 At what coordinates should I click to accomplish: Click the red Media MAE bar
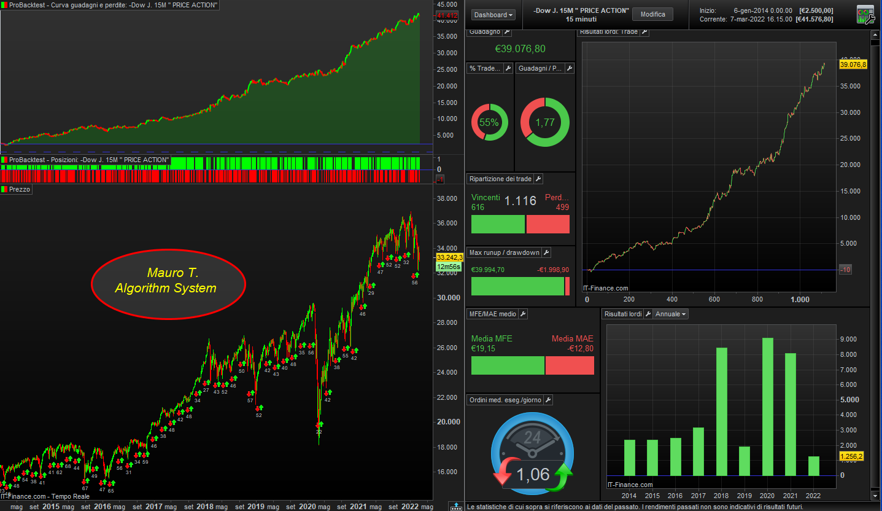pos(570,365)
